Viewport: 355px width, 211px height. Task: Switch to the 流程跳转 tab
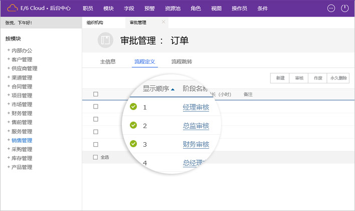[x=182, y=62]
